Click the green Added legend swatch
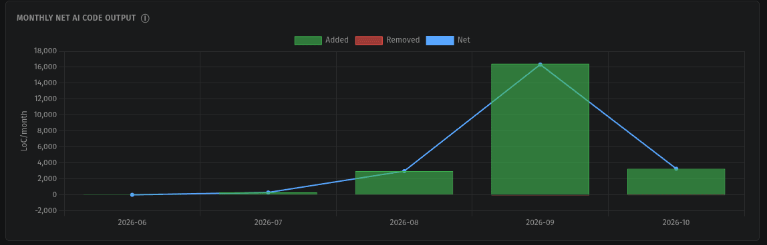The width and height of the screenshot is (767, 245). (308, 41)
